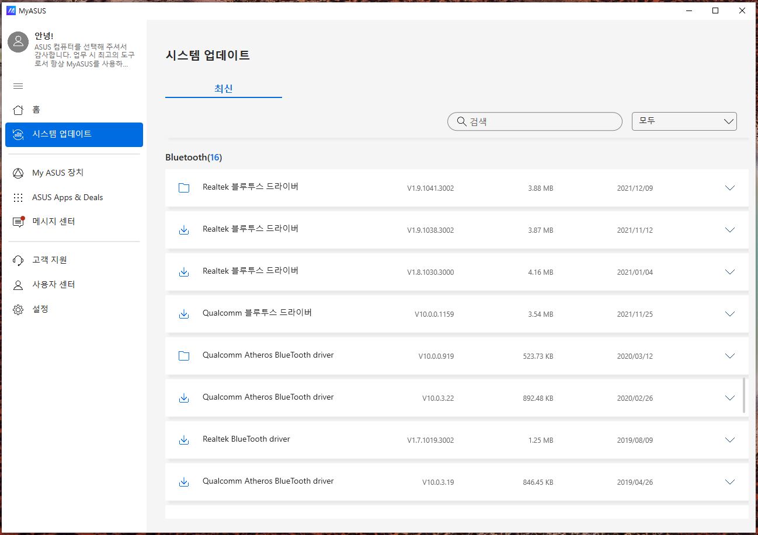Open the 모두 category dropdown
The image size is (758, 535).
tap(684, 121)
